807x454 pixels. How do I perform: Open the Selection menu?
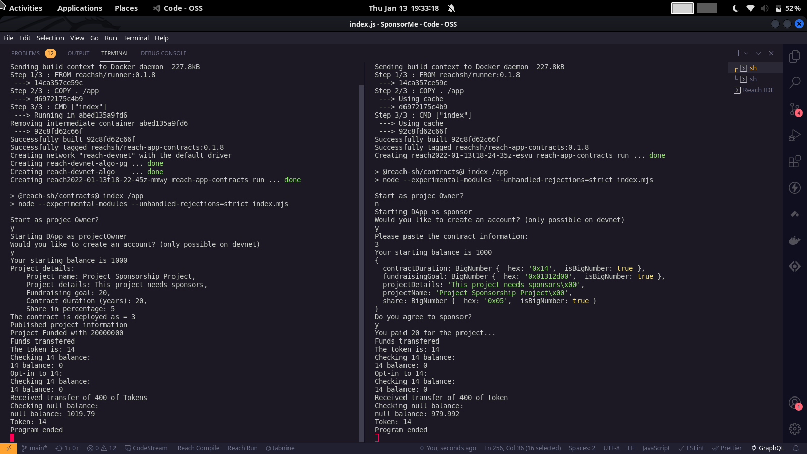coord(50,38)
